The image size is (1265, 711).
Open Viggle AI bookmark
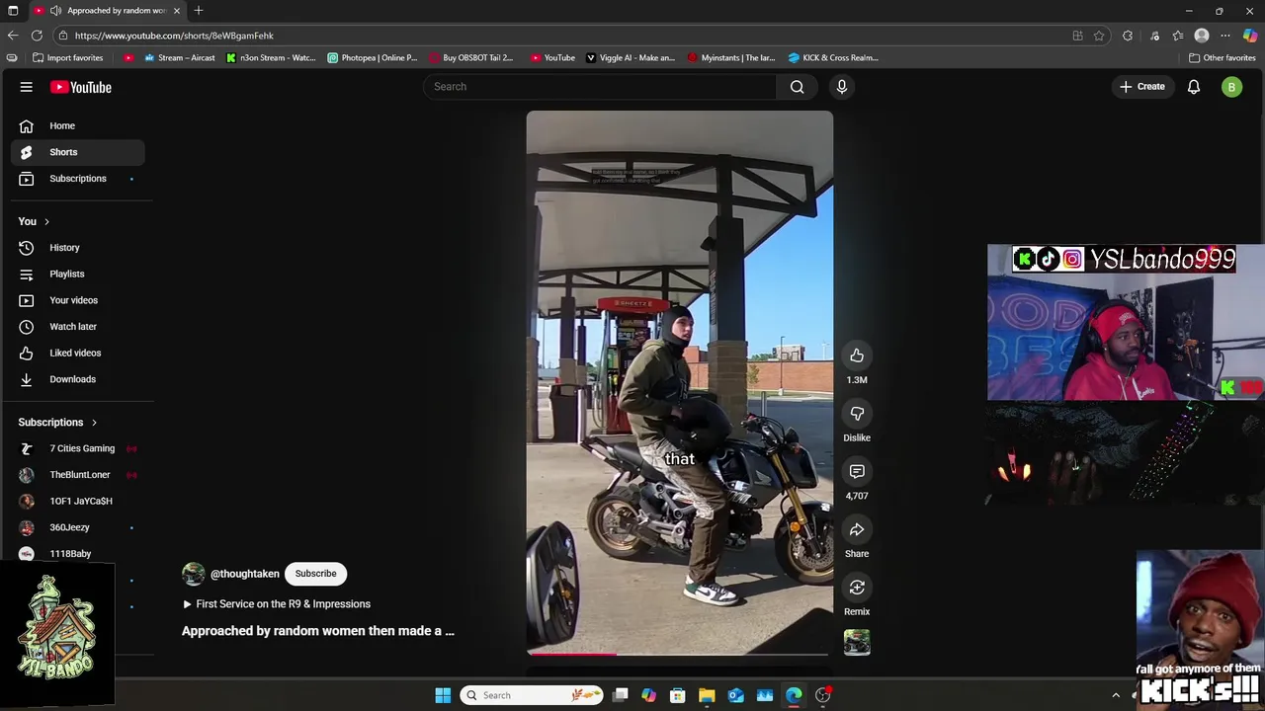click(631, 58)
